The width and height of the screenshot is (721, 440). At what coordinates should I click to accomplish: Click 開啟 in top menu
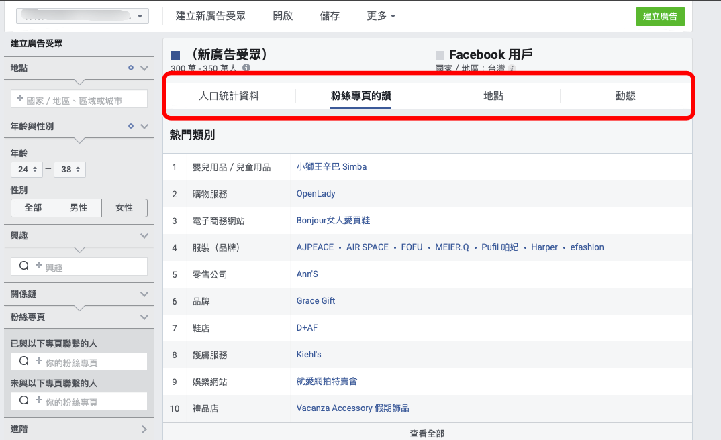(x=283, y=16)
